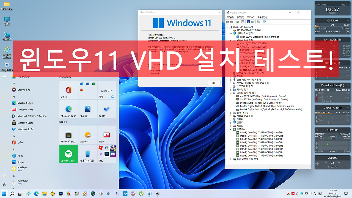This screenshot has width=352, height=198.
Task: Open the Play folder tile
Action: click(106, 154)
